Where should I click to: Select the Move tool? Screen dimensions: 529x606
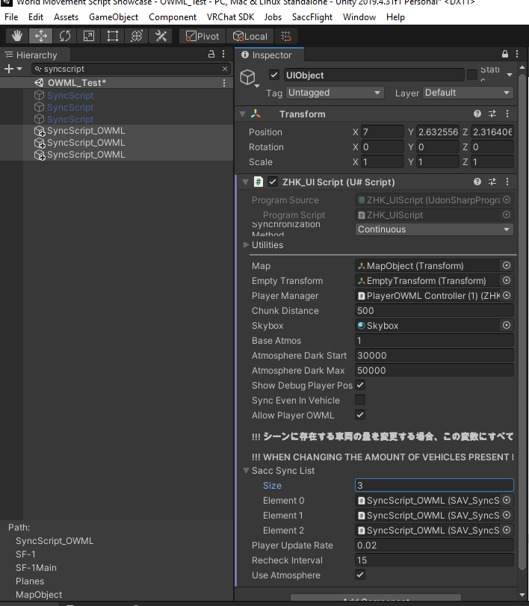click(40, 37)
